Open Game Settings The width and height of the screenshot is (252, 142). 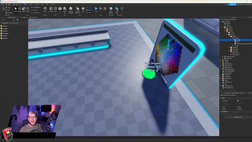tap(111, 9)
